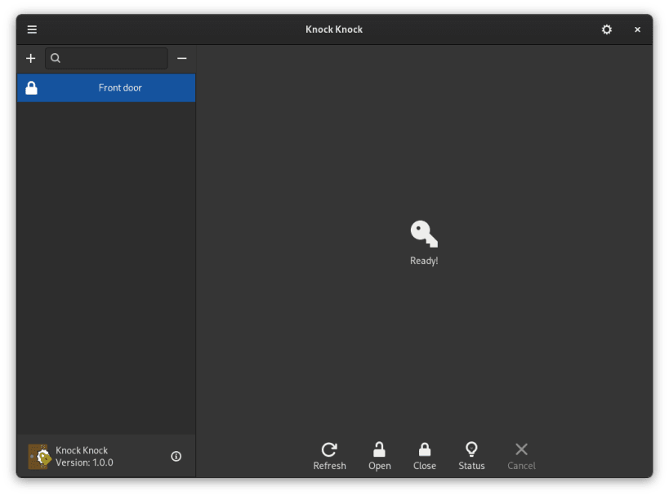Open the hamburger menu
669x496 pixels.
click(x=32, y=29)
